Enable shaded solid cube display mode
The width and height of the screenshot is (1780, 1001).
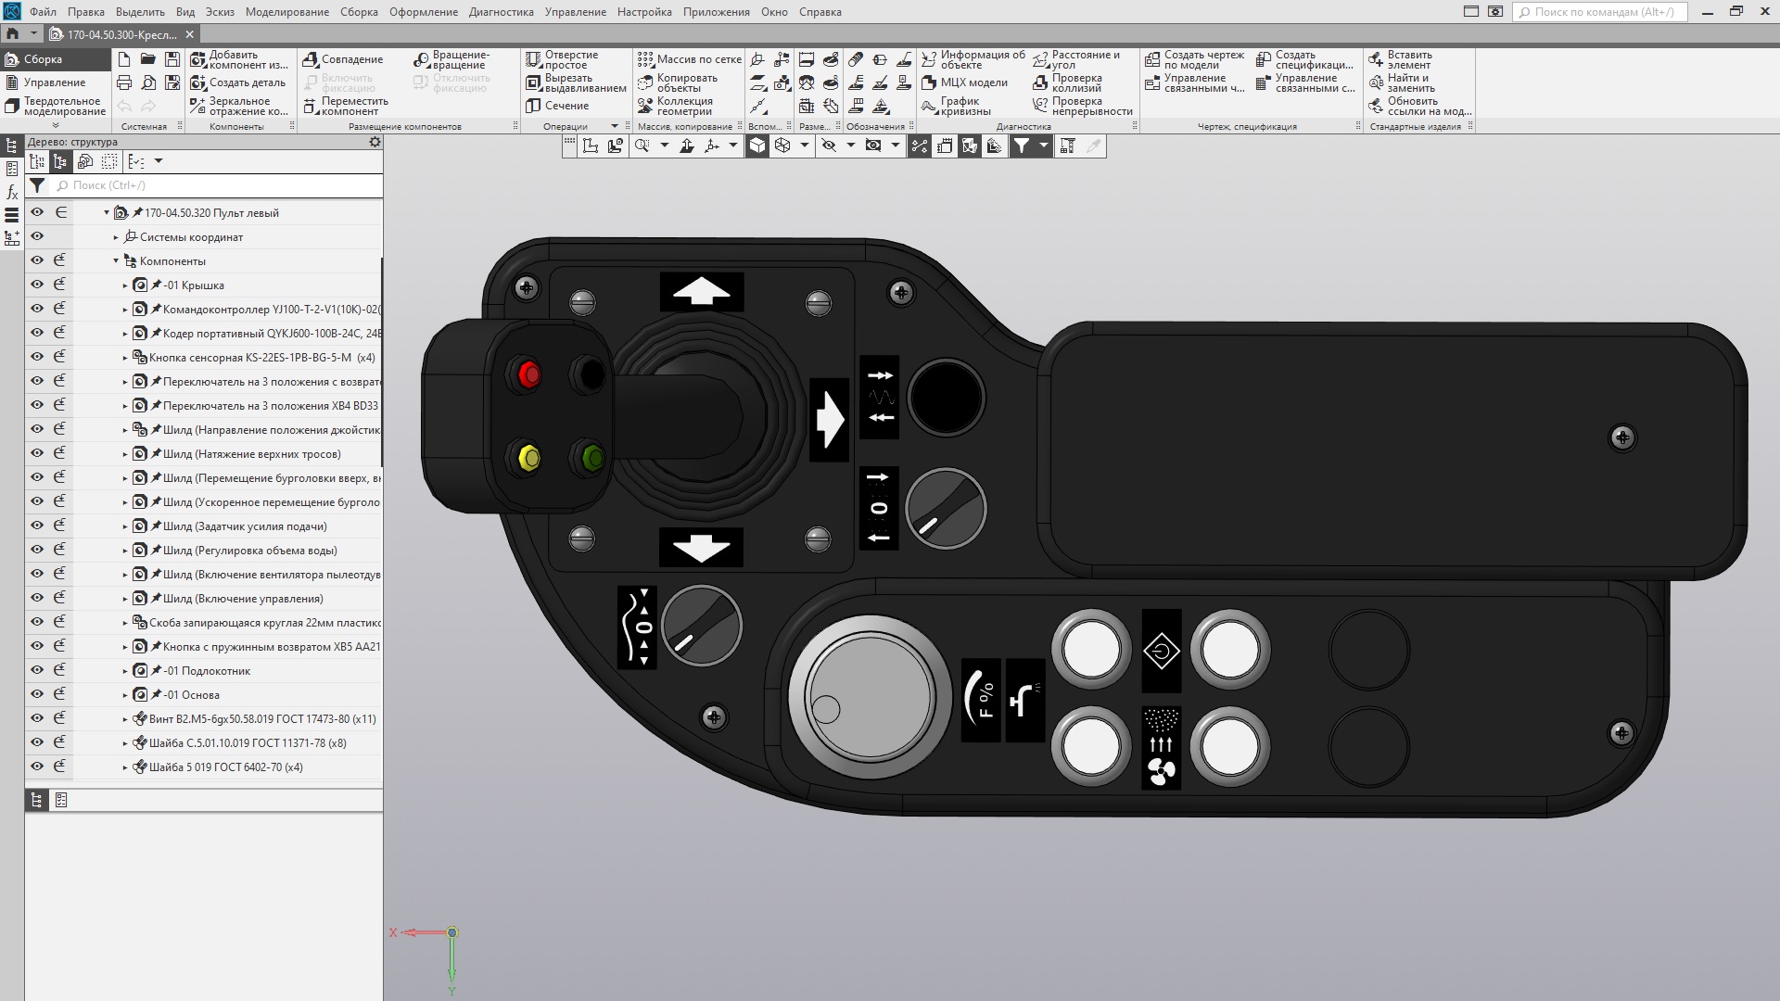757,146
